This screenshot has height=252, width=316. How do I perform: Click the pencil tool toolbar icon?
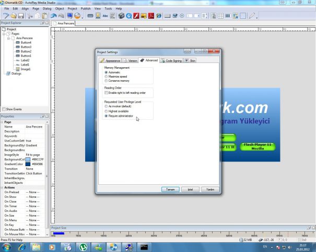point(252,16)
